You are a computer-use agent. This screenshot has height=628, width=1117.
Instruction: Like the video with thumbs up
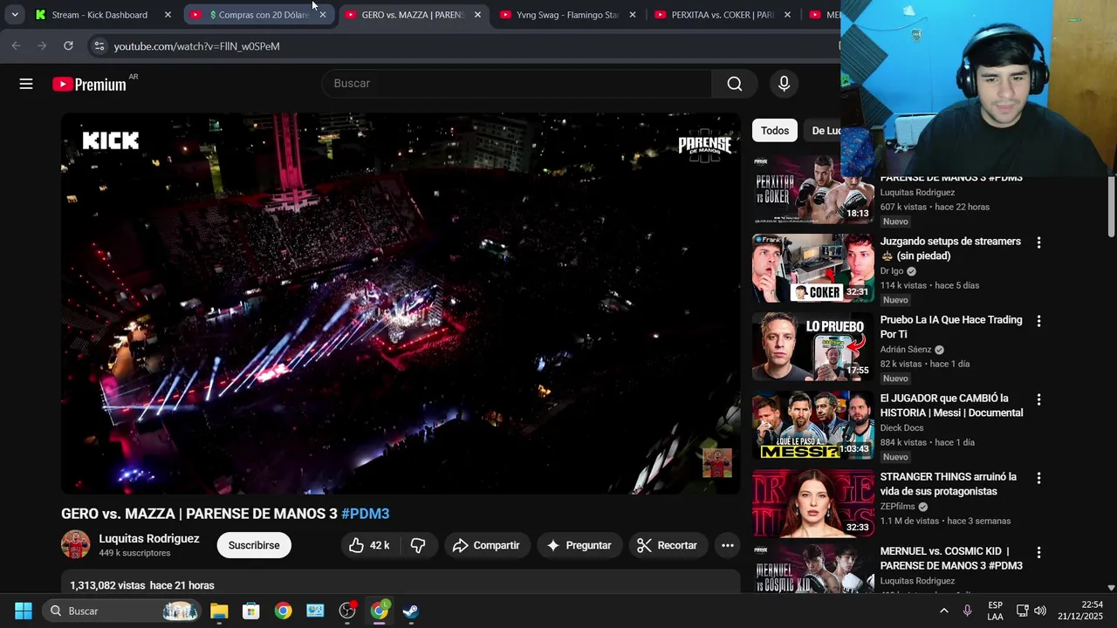369,545
